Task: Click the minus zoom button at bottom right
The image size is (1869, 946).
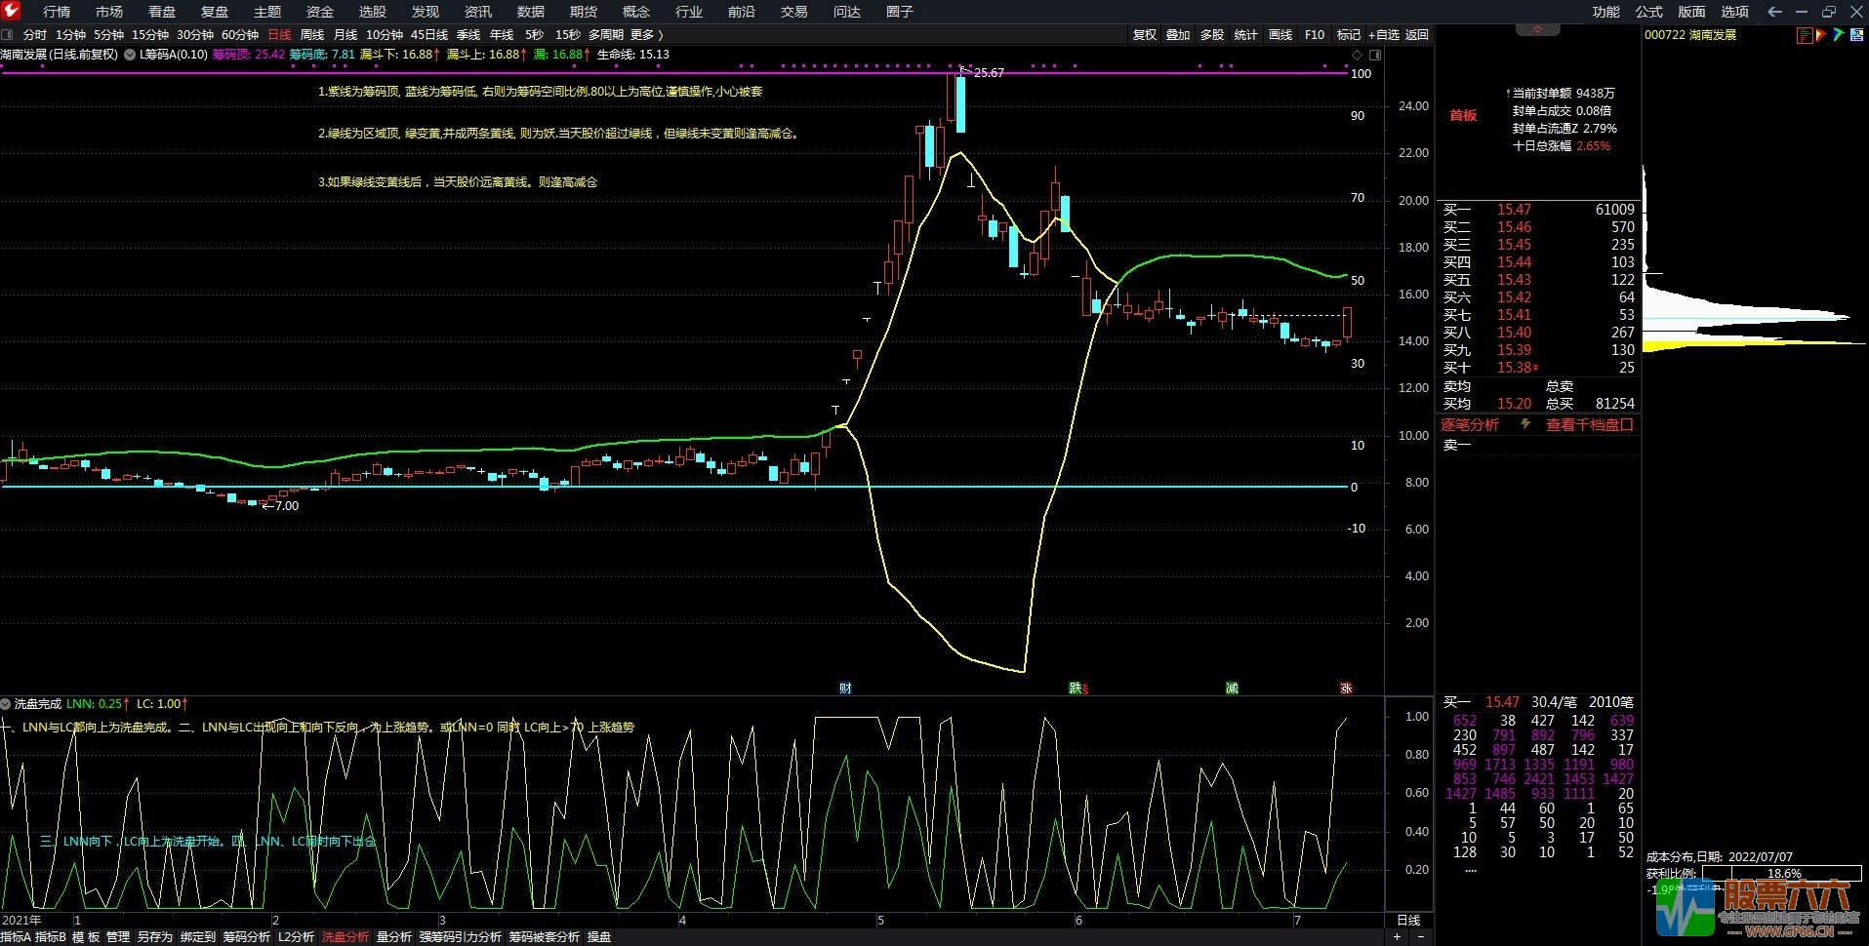Action: 1420,936
